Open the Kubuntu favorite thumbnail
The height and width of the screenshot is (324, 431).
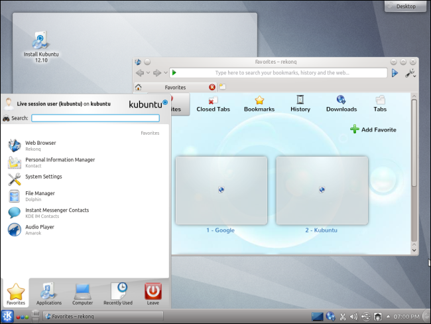(322, 191)
